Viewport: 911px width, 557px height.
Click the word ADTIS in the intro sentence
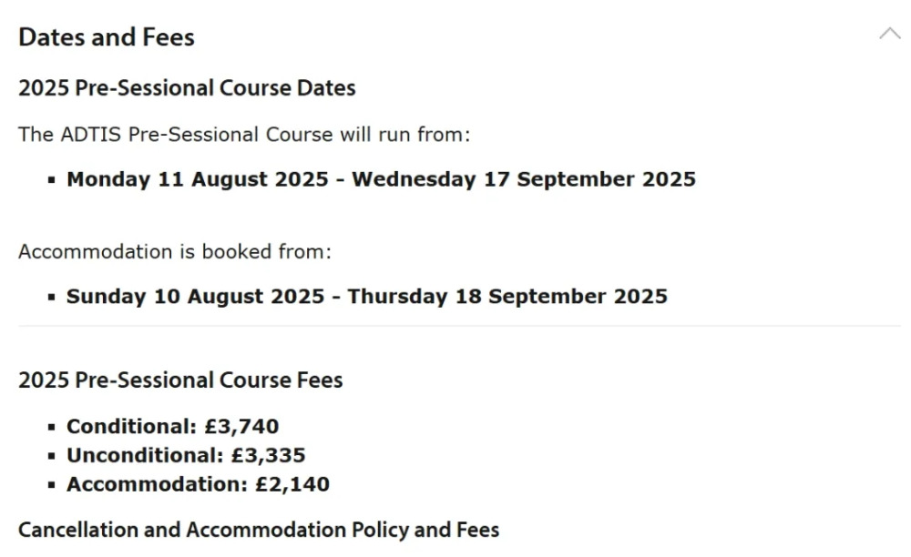(x=90, y=134)
